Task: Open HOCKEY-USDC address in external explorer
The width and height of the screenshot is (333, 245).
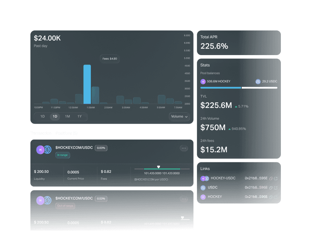Action: pyautogui.click(x=276, y=178)
